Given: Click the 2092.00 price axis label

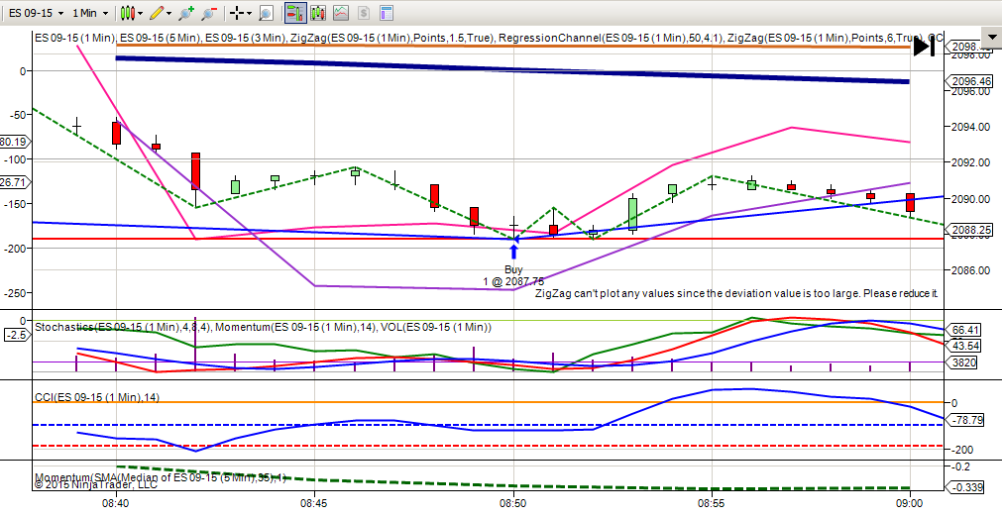Looking at the screenshot, I should click(x=970, y=162).
